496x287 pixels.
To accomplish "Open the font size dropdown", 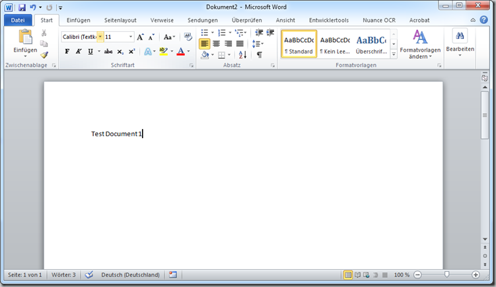I will tap(130, 37).
